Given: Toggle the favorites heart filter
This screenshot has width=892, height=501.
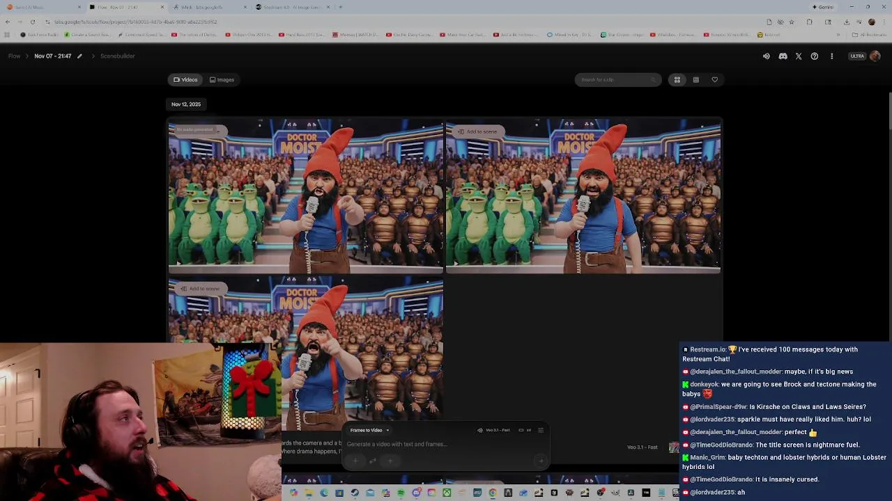Looking at the screenshot, I should coord(714,80).
